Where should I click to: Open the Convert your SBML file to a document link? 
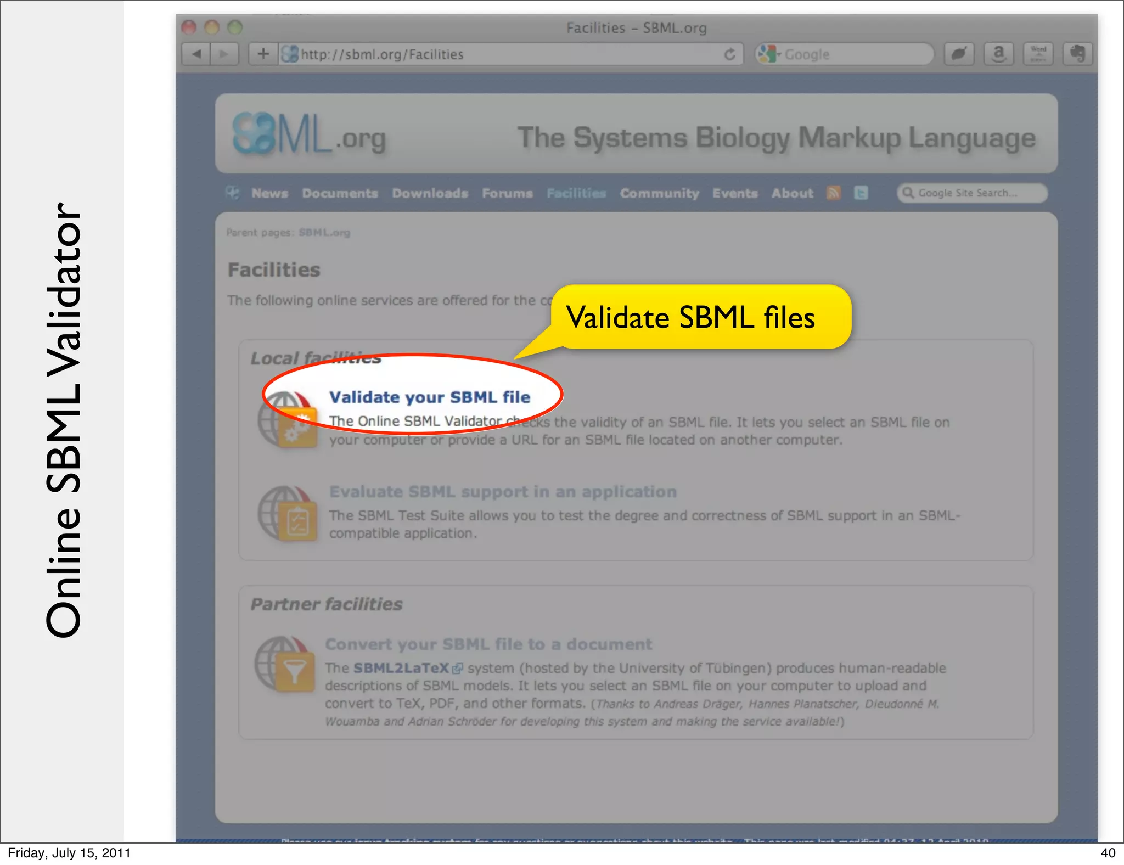(x=488, y=644)
